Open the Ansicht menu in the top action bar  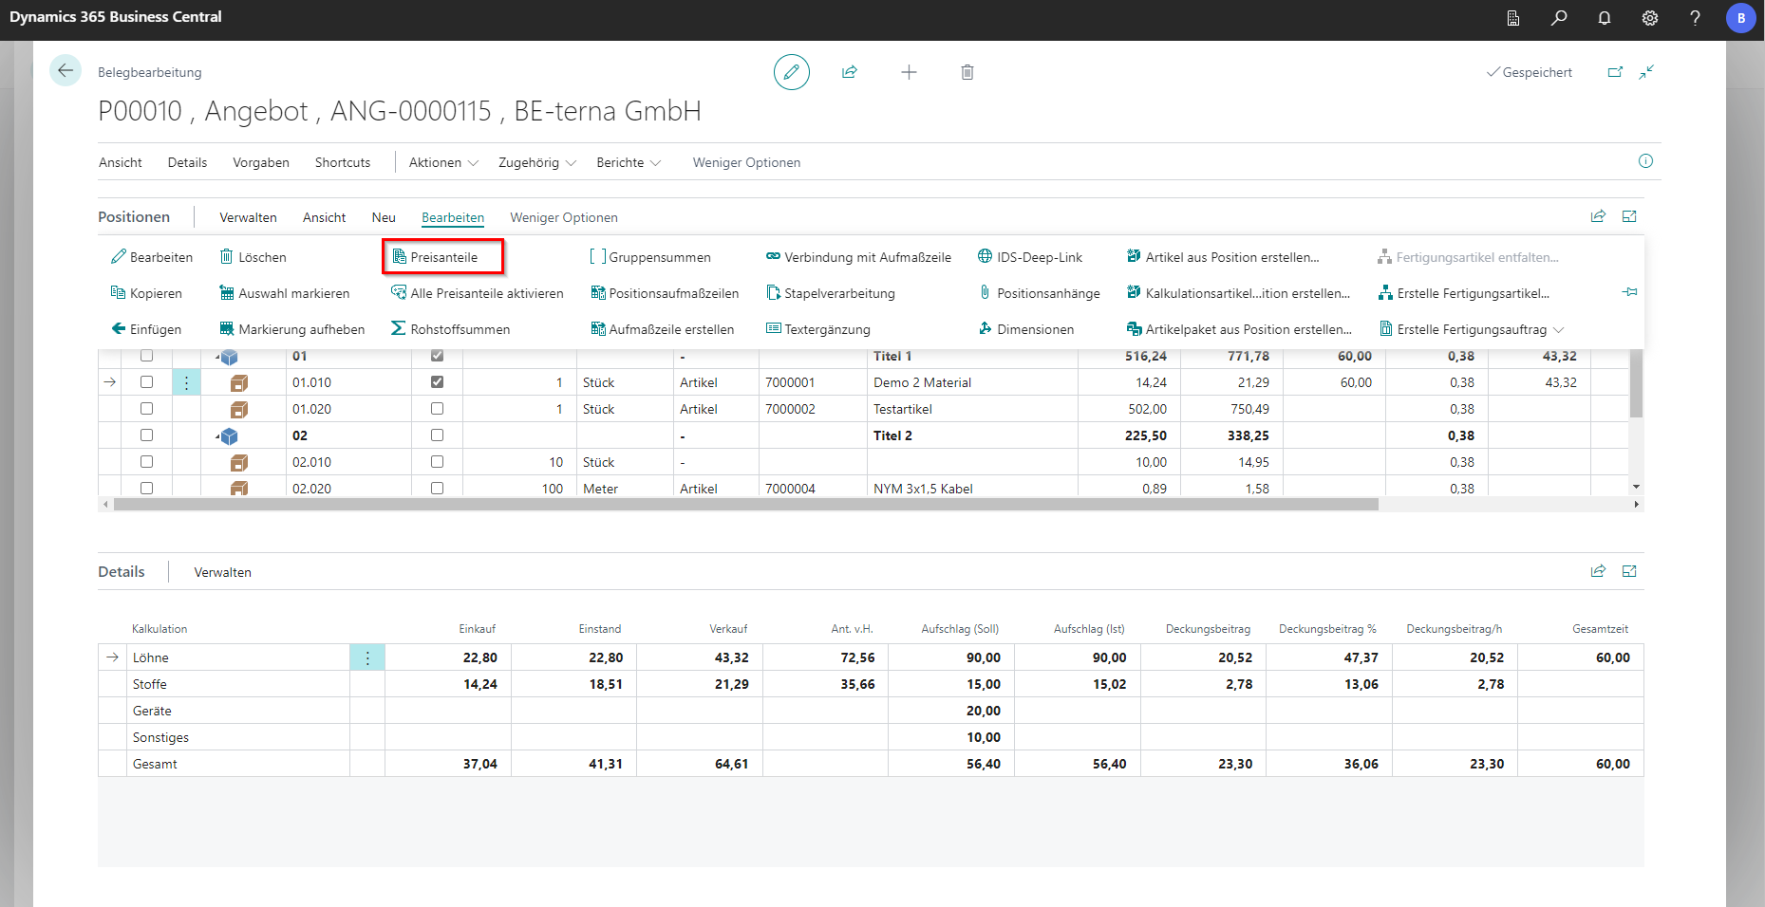coord(121,162)
